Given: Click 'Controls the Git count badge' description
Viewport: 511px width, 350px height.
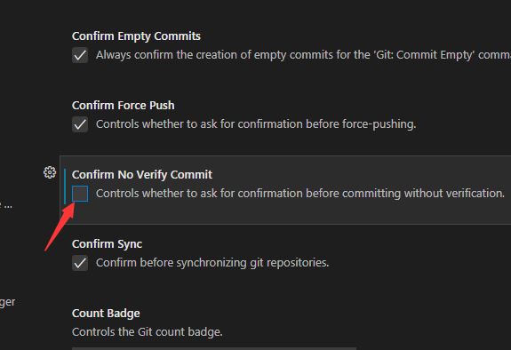Looking at the screenshot, I should click(x=148, y=332).
